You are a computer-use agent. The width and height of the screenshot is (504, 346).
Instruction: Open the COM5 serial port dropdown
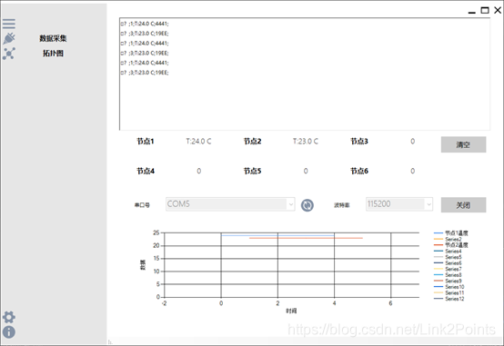(x=230, y=204)
